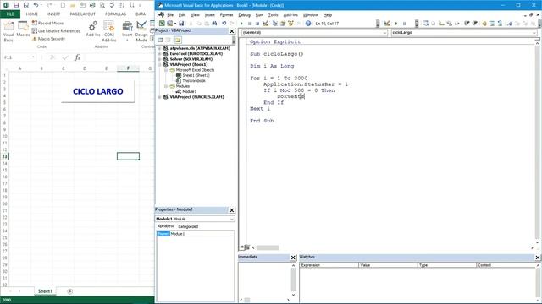Click Design Mode icon in VBA Debug toolbar
Viewport: 542px width, 304px height.
387,24
